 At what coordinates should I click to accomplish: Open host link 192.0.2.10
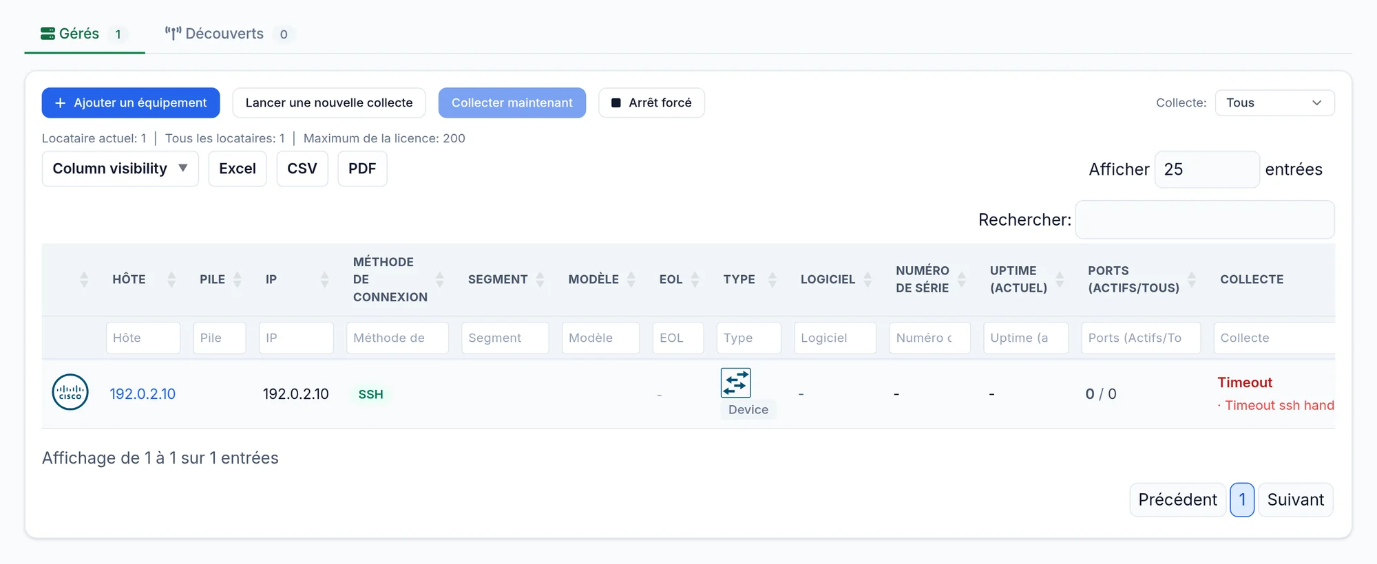pyautogui.click(x=143, y=394)
